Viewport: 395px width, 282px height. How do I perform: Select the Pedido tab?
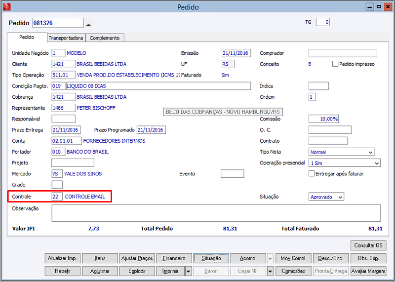pos(27,37)
